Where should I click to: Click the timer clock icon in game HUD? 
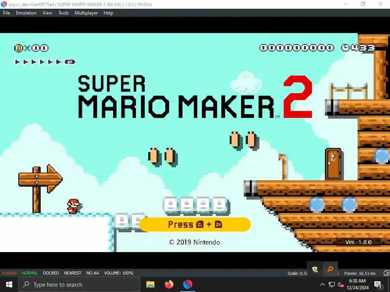pos(345,48)
